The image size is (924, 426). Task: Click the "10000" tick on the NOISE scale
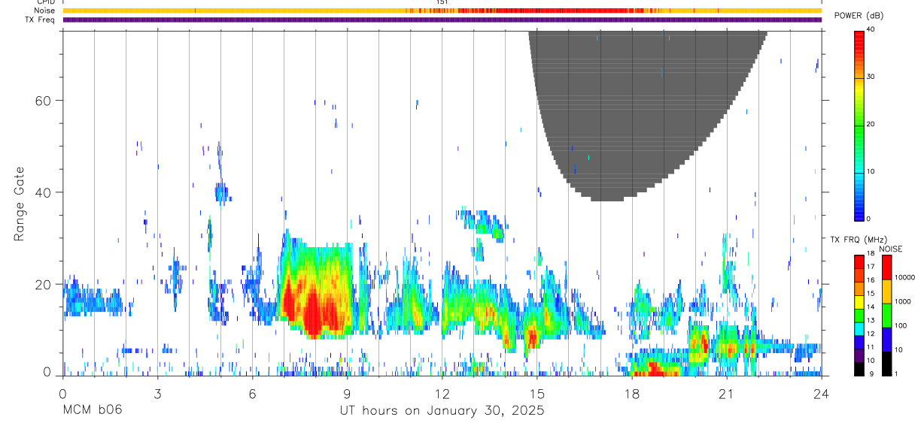coord(904,278)
